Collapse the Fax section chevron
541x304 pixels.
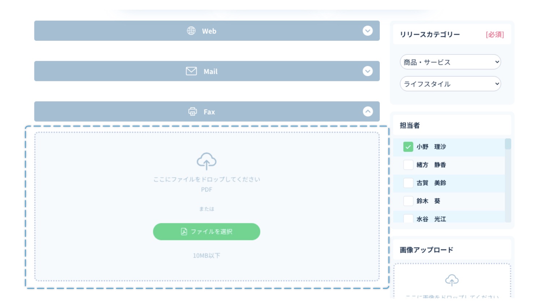367,112
